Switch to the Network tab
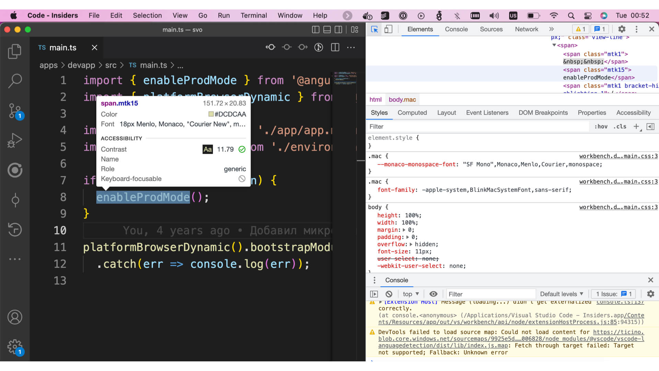The image size is (659, 371). click(527, 29)
